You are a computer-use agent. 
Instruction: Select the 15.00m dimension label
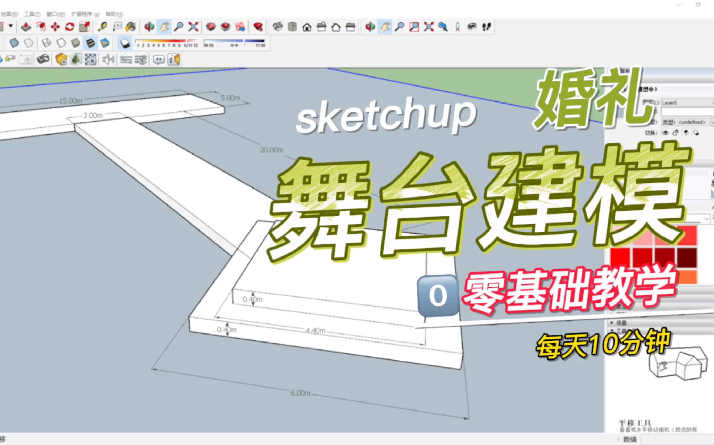[70, 101]
